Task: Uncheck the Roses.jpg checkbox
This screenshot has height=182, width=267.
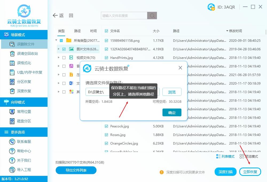Action: [x=107, y=135]
